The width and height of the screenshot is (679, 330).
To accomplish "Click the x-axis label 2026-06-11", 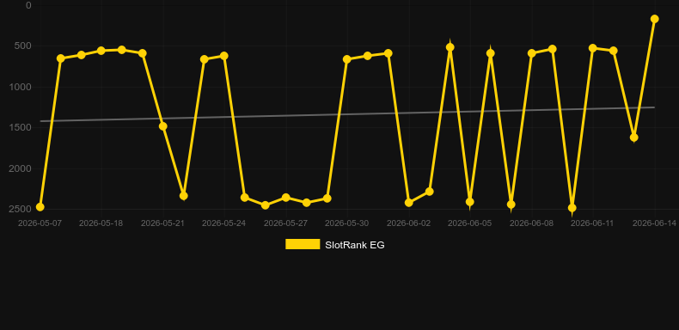I will point(593,223).
